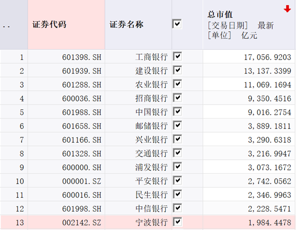Select code cell 601398.SH
This screenshot has height=230, width=296.
point(66,57)
